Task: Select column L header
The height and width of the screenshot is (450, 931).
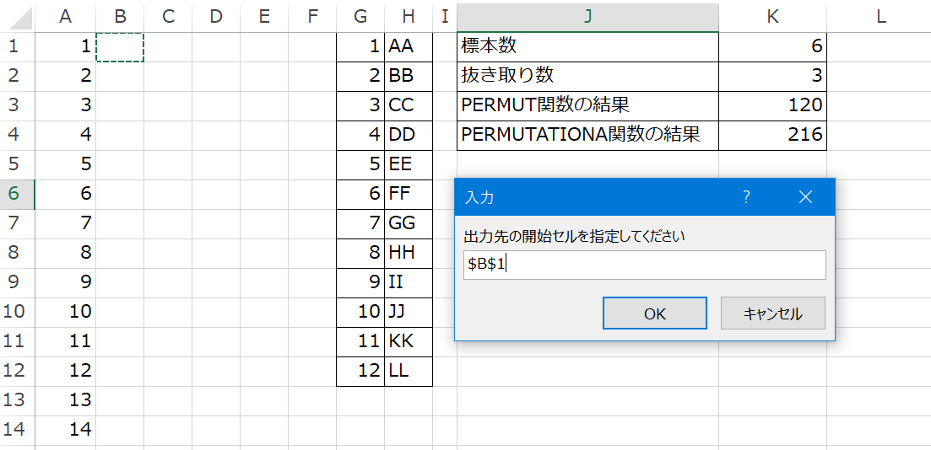Action: [881, 17]
